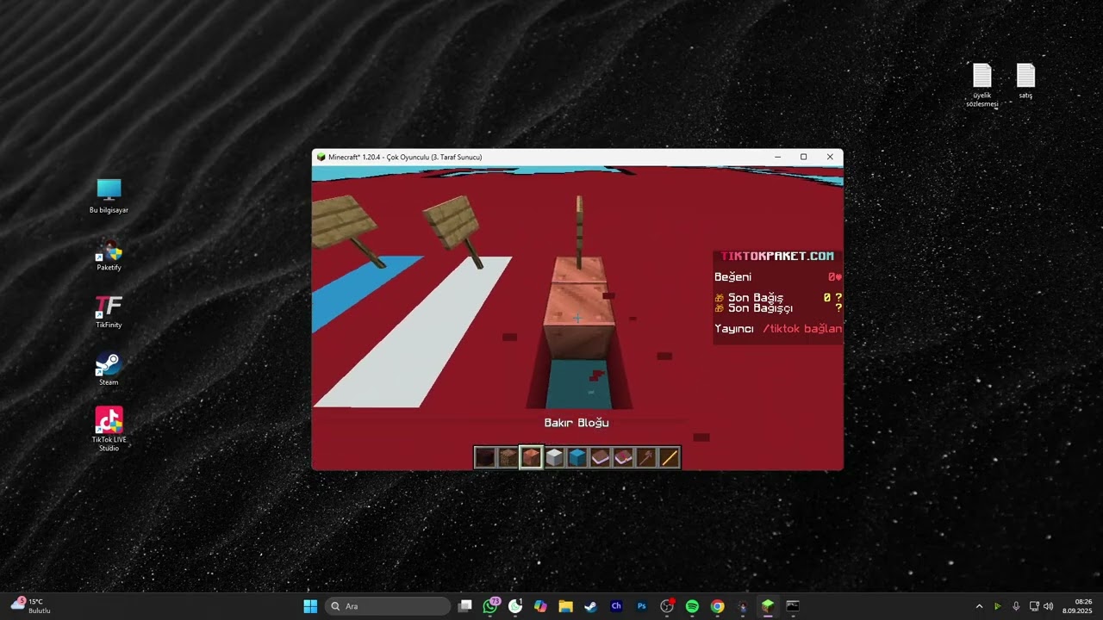The height and width of the screenshot is (620, 1103).
Task: Select the brown dirt-like block hotbar slot
Action: point(508,457)
